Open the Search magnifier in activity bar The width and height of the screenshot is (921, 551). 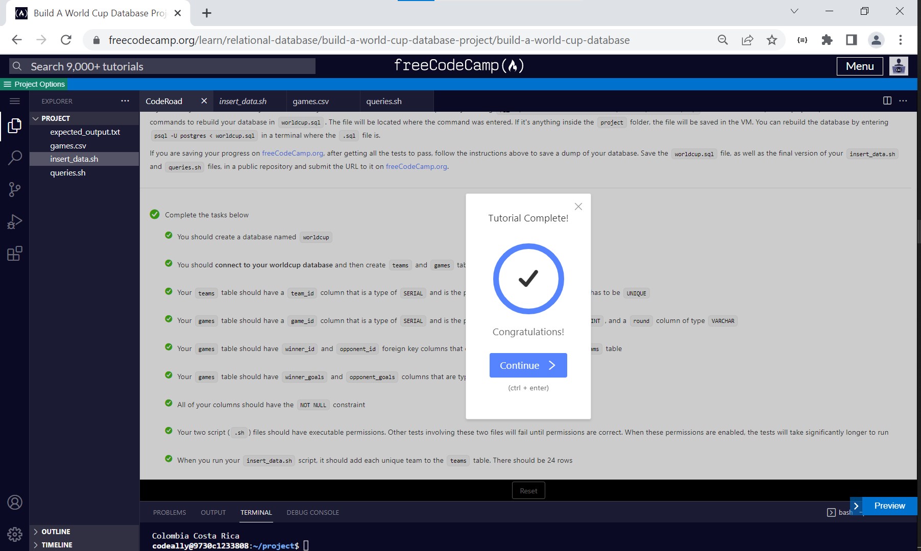point(15,158)
